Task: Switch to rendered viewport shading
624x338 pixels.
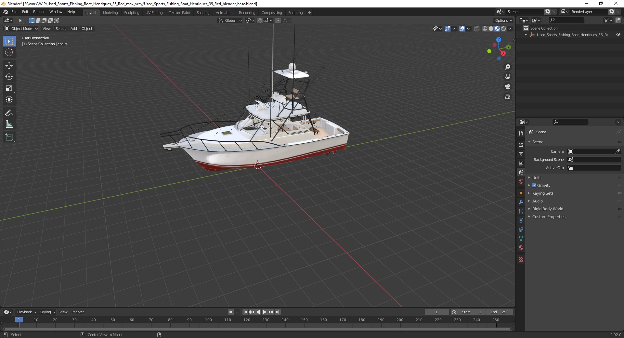Action: [x=503, y=29]
